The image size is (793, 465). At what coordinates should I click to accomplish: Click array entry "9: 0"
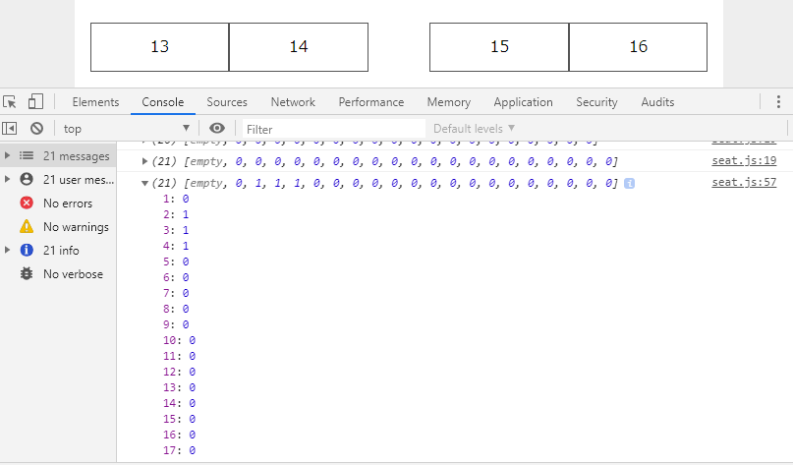tap(176, 324)
